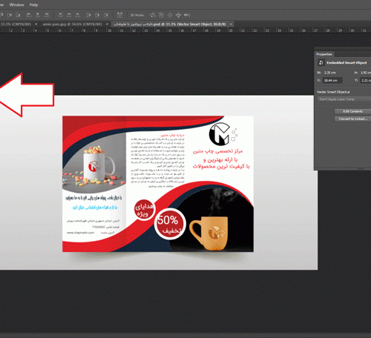This screenshot has height=338, width=371.
Task: Select the Properties panel tab
Action: tap(324, 54)
